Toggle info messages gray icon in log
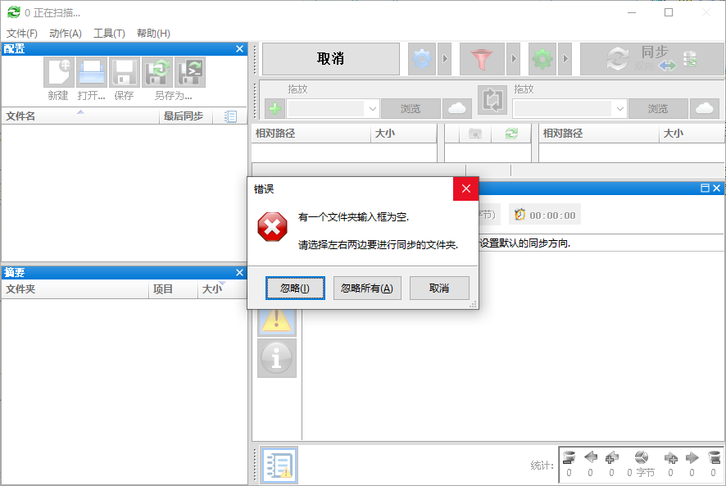Screen dimensions: 726x486 click(276, 357)
